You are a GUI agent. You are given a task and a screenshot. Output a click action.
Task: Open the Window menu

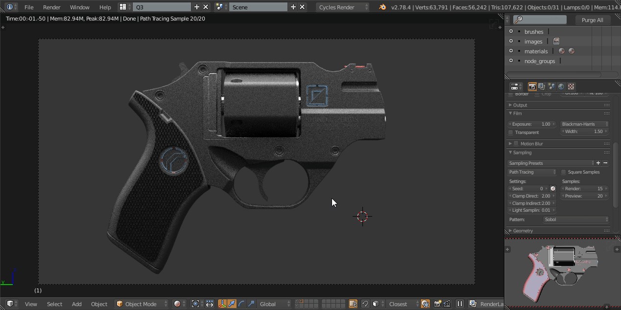(79, 7)
